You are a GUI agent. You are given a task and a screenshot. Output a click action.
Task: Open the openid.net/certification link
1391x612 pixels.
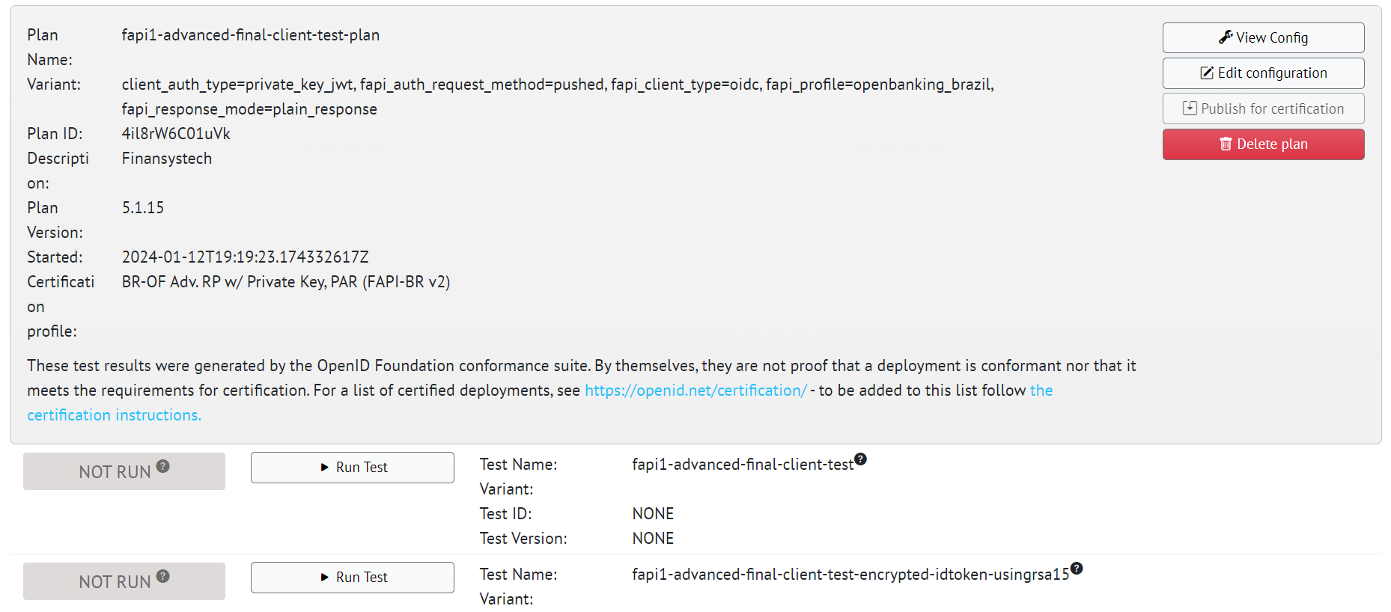pyautogui.click(x=695, y=391)
